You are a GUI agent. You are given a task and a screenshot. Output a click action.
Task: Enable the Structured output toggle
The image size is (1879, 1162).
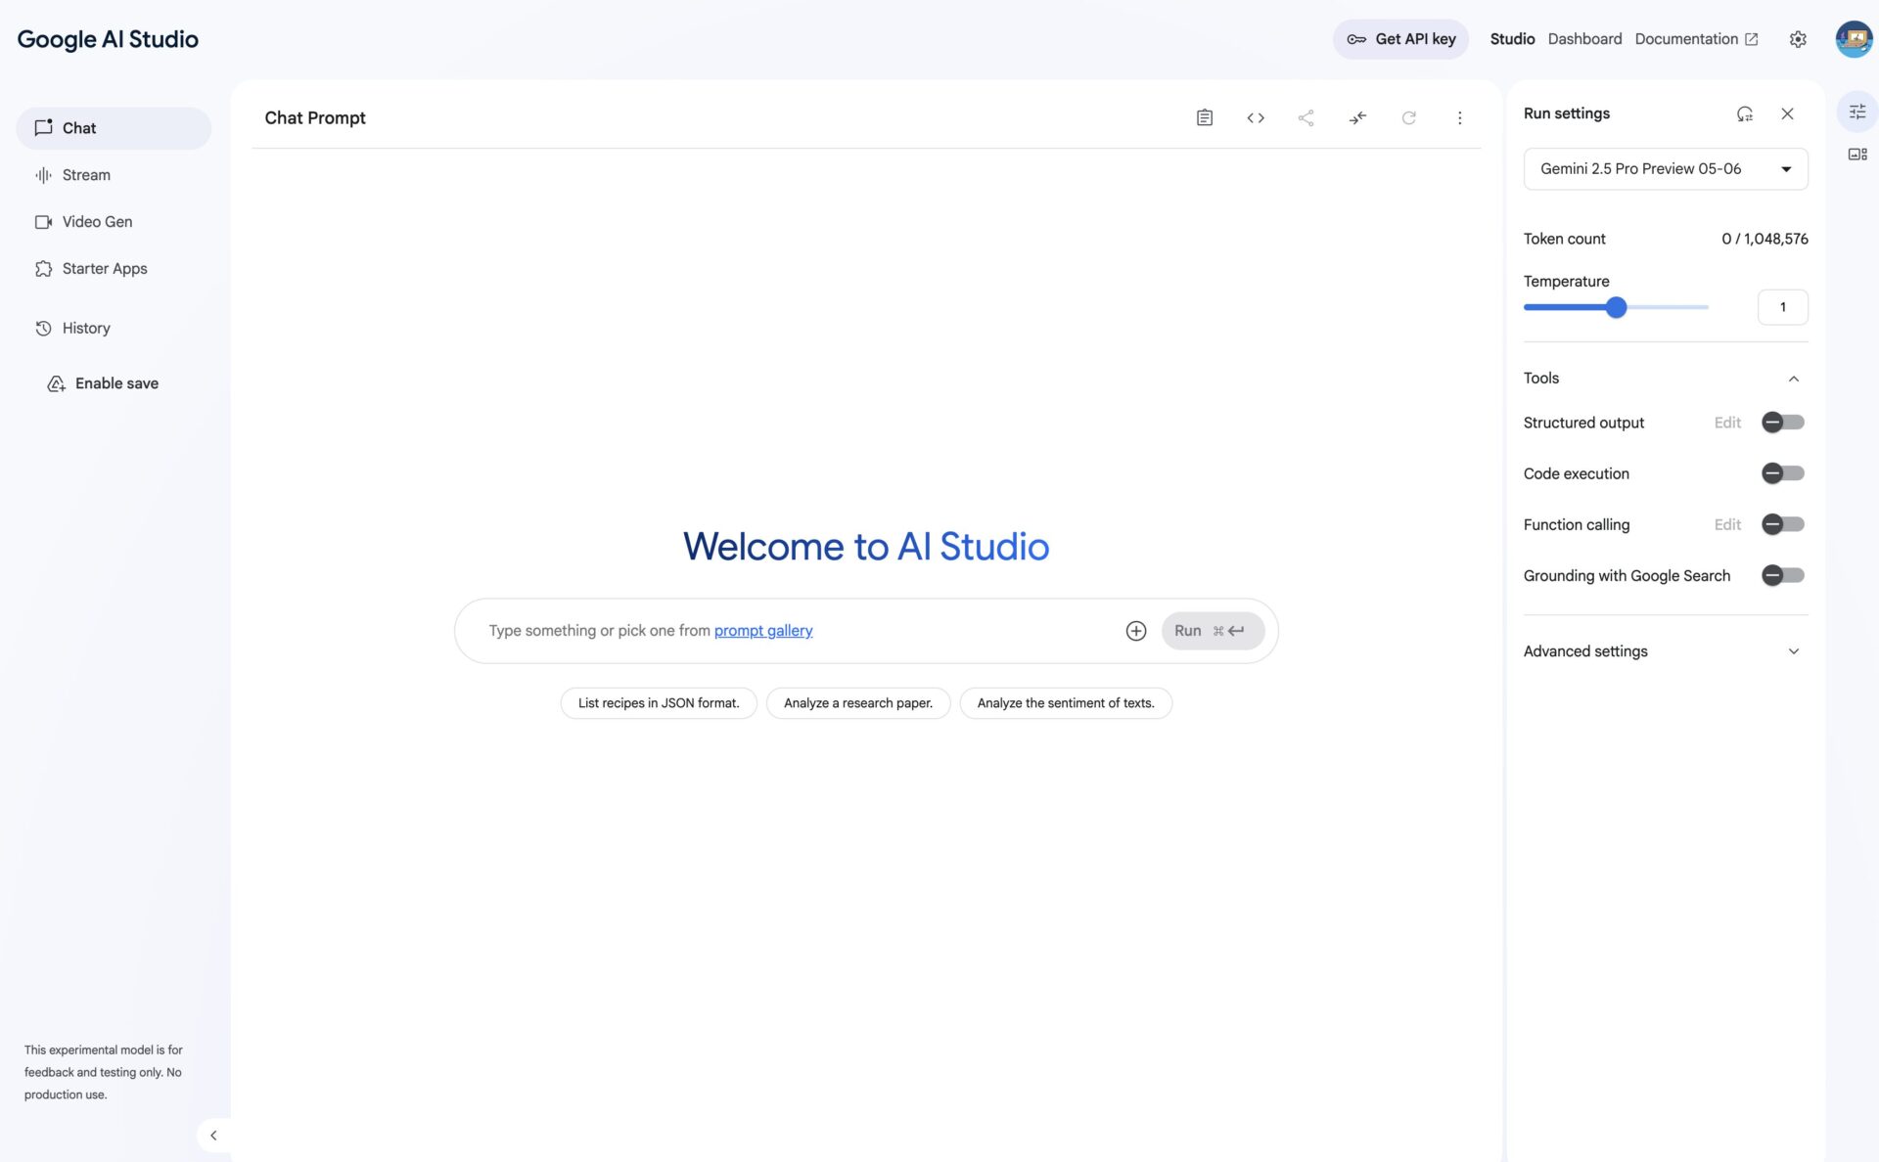[x=1782, y=423]
